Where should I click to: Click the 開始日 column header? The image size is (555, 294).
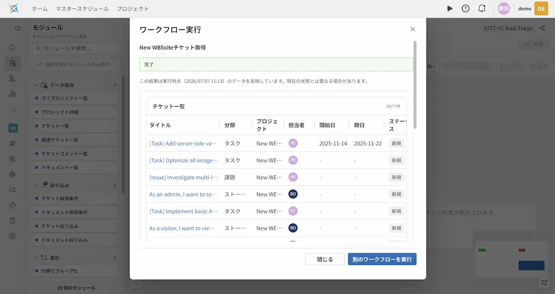(327, 125)
